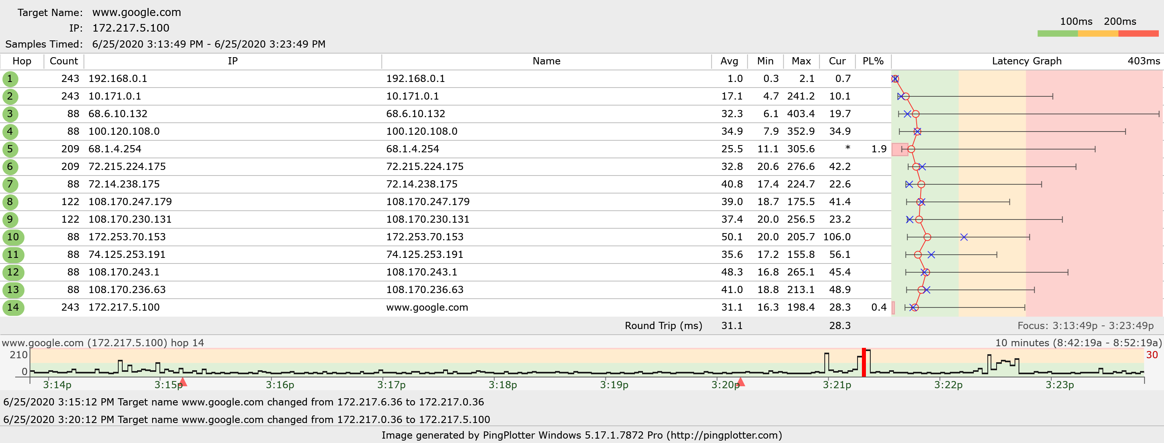
Task: Click the red 30 packet loss scale label
Action: 1152,355
